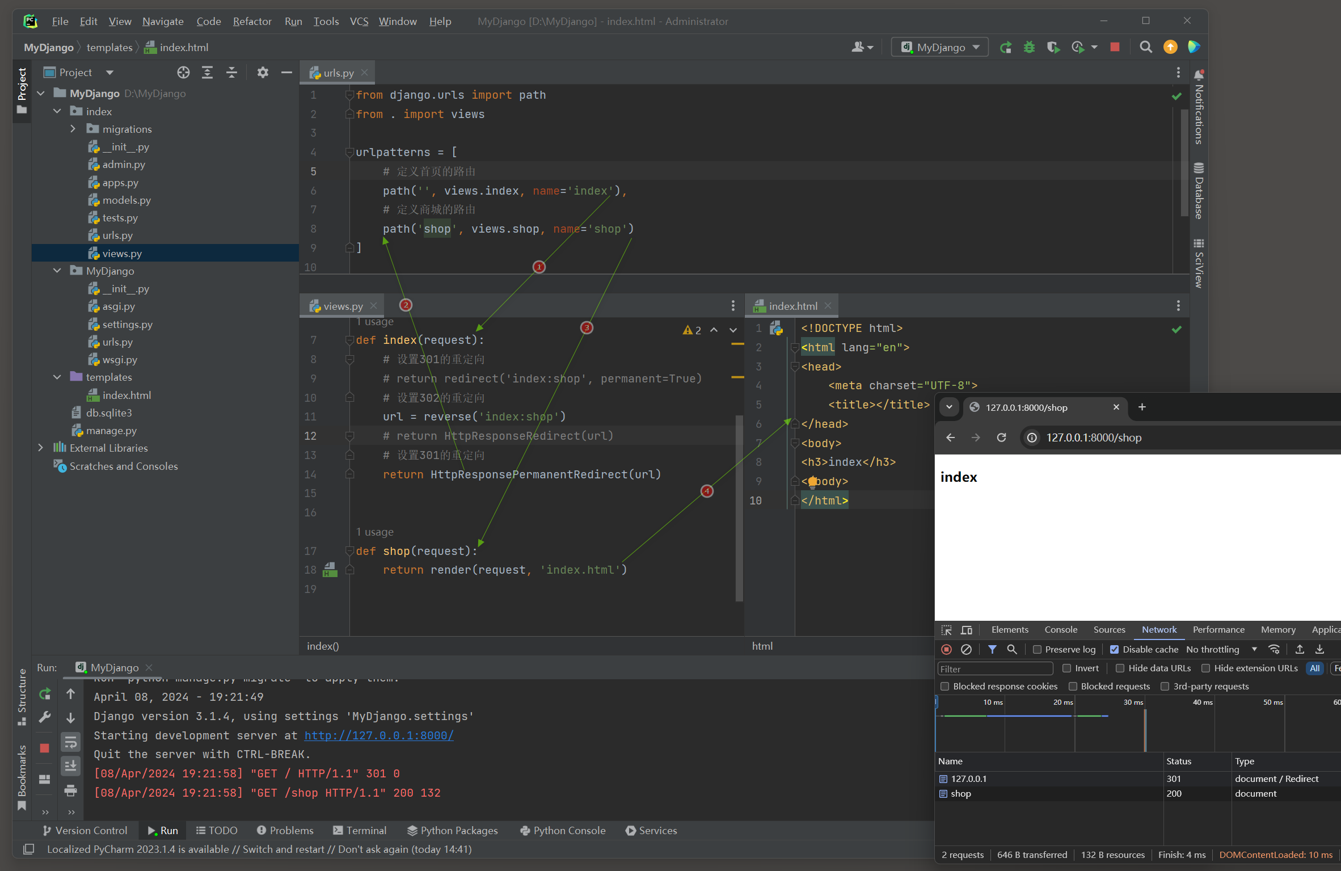Viewport: 1341px width, 871px height.
Task: Click the browser address bar URL
Action: pos(1094,437)
